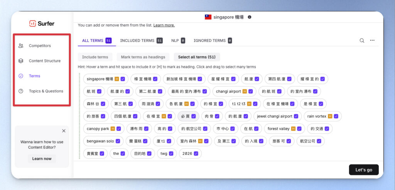Toggle heading badge on rain vortex
The image size is (395, 190).
tap(330, 116)
